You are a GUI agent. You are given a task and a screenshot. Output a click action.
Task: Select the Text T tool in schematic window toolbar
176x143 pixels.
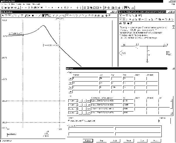[127, 15]
